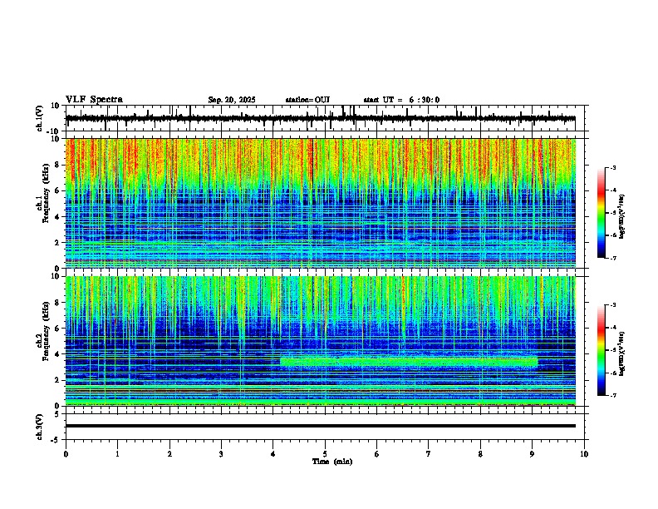Click the green emission band in ch.2 spectrogram
Viewport: 658px width, 509px height.
[409, 362]
